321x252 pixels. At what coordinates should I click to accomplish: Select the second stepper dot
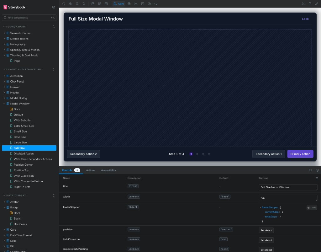tap(197, 154)
